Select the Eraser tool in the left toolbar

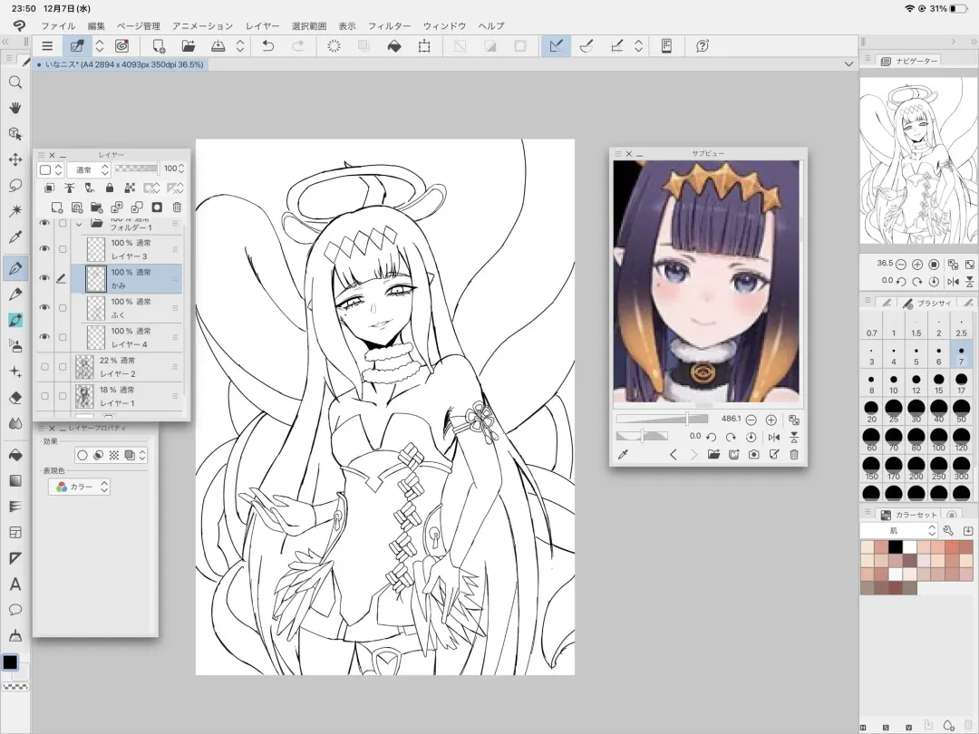15,397
